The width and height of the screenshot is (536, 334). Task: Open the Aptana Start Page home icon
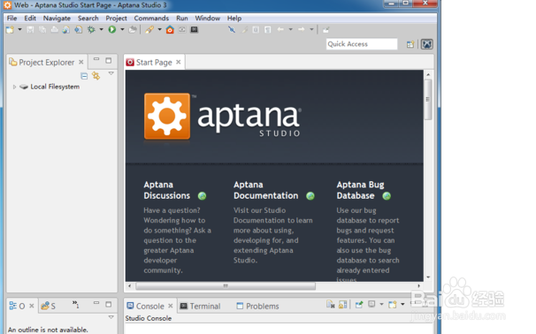(x=170, y=30)
